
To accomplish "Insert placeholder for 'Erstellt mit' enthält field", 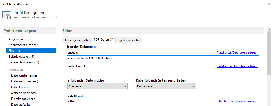I will coord(238,101).
